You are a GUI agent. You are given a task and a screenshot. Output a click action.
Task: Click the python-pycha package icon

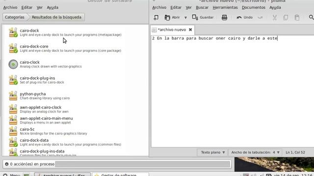pos(13,96)
